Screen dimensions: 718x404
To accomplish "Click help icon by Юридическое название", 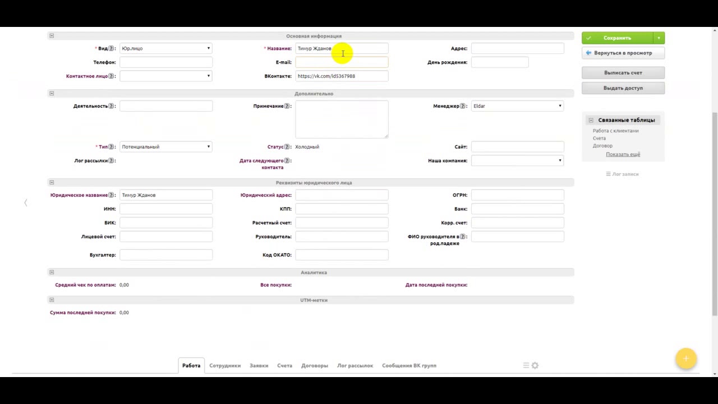I will click(x=111, y=195).
